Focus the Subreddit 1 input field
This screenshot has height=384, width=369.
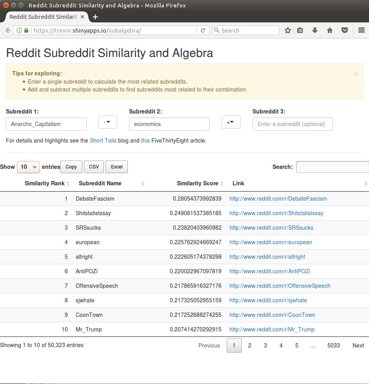click(46, 124)
